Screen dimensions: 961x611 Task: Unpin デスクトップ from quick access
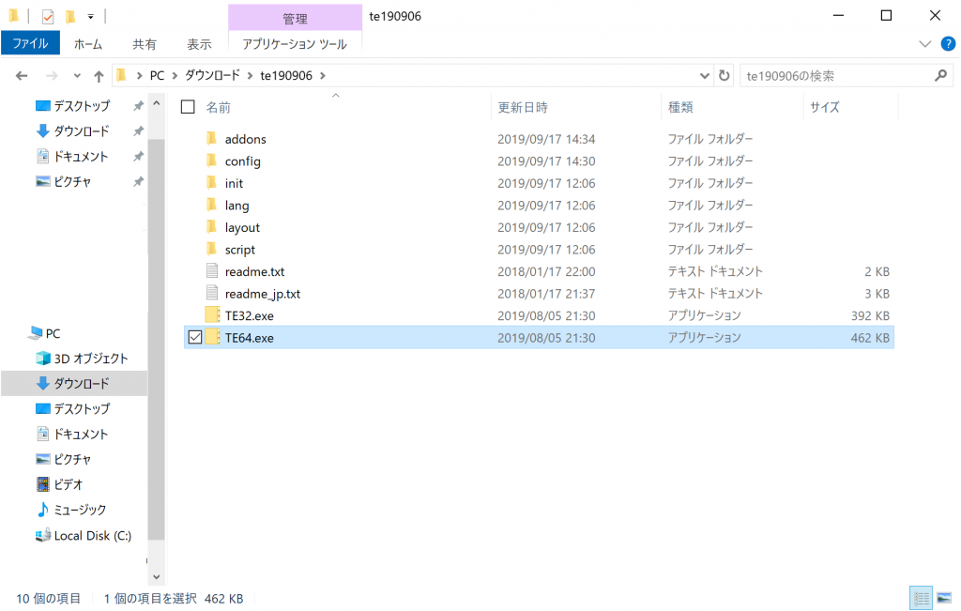coord(139,106)
